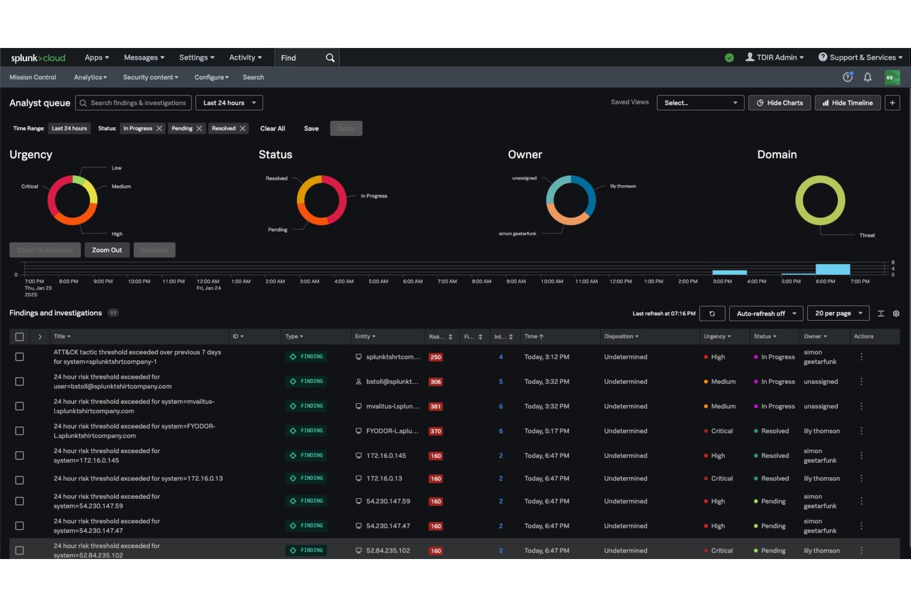
Task: Remove the Resolved status filter chip
Action: pyautogui.click(x=243, y=129)
